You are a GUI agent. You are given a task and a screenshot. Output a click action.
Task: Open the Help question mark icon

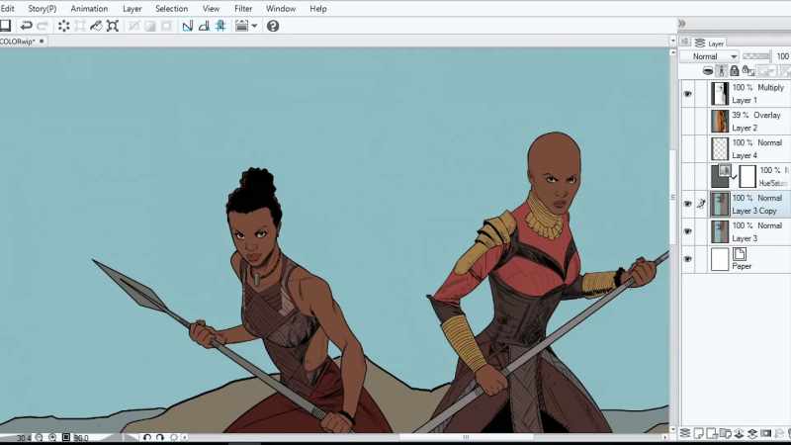tap(273, 26)
